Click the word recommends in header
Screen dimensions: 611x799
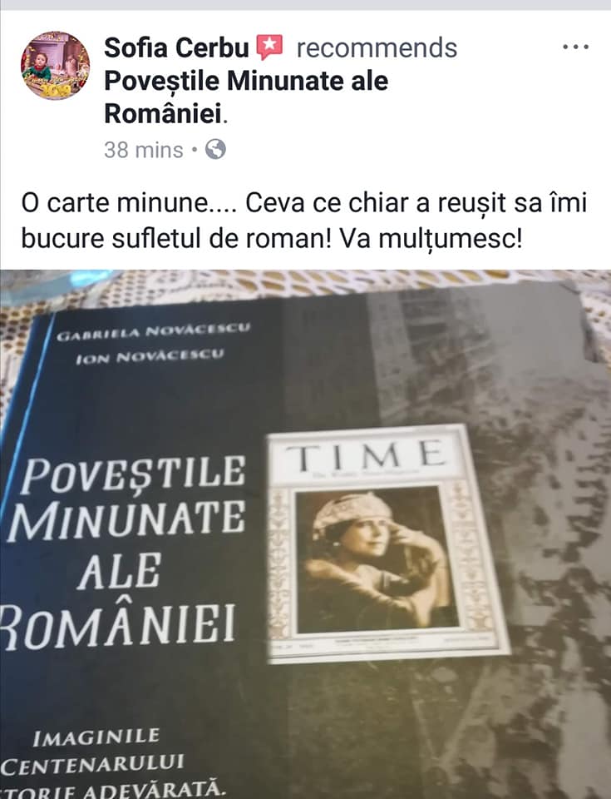[x=377, y=48]
